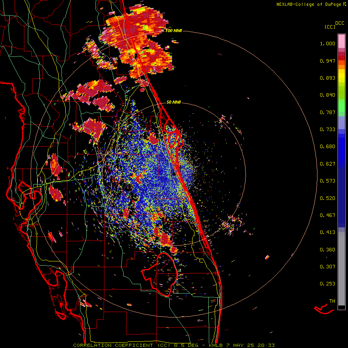
Task: Select the 0.680 legend value
Action: pyautogui.click(x=328, y=147)
